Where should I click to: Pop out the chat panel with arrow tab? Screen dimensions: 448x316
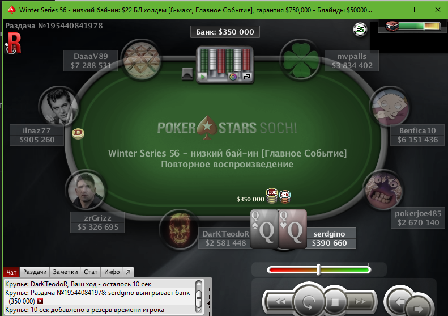128,272
